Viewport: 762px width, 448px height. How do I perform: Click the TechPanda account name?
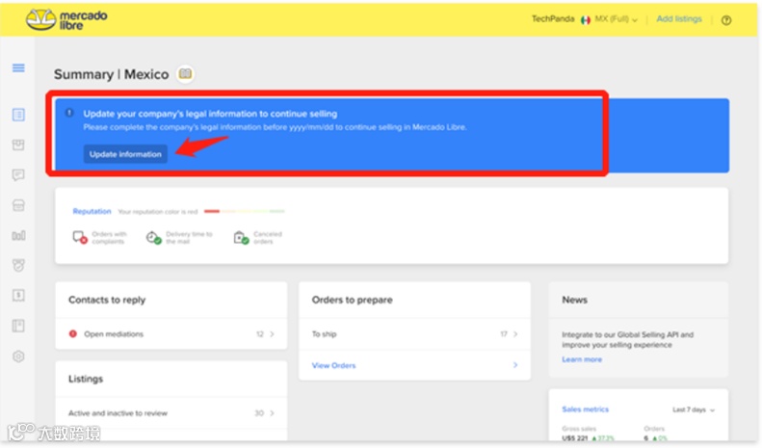pyautogui.click(x=553, y=19)
